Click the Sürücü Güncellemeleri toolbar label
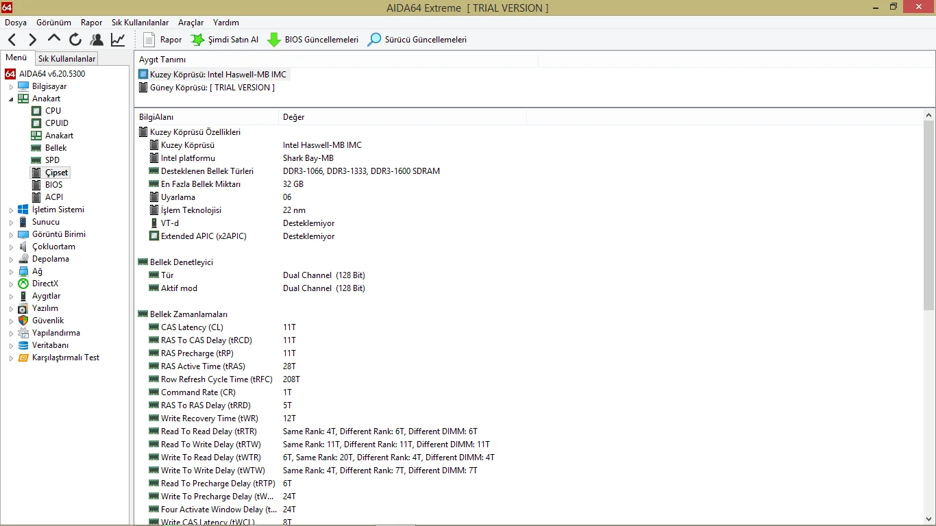 (426, 40)
